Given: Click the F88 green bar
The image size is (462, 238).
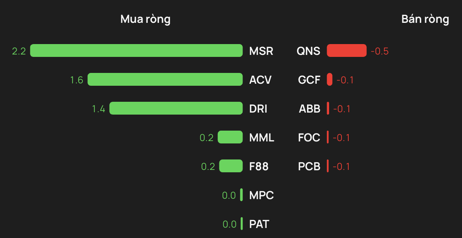Looking at the screenshot, I should [231, 166].
